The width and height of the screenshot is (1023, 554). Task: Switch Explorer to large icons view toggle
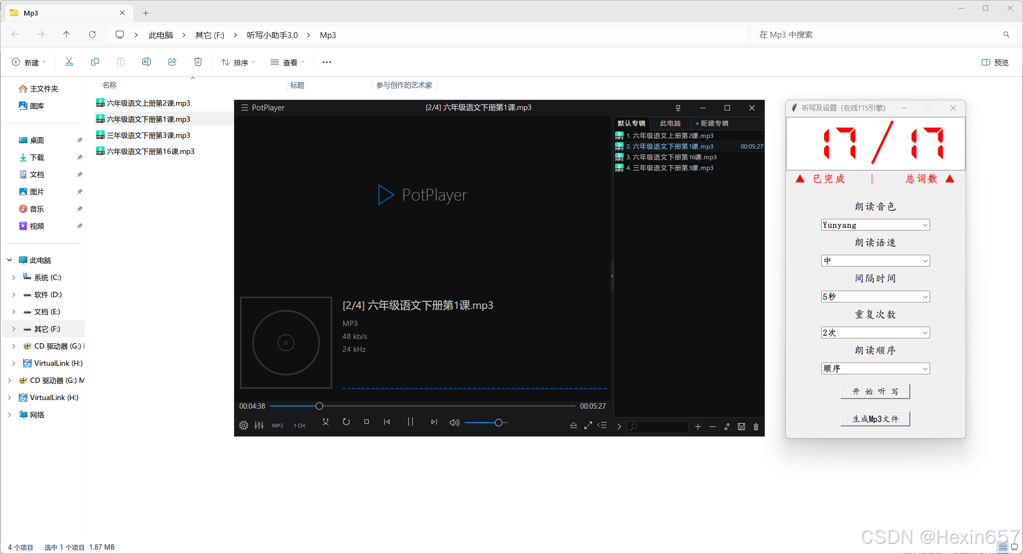pos(1014,547)
